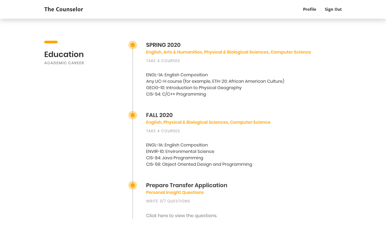This screenshot has height=241, width=386.
Task: Click here to view the questions
Action: coord(182,216)
